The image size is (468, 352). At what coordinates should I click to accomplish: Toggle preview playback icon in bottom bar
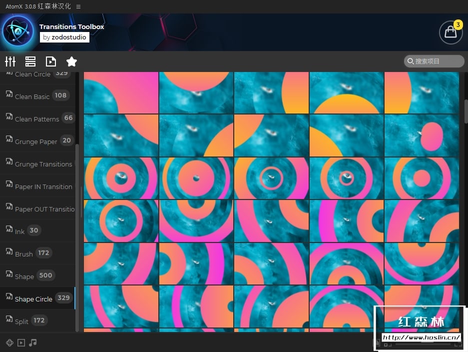pyautogui.click(x=21, y=342)
